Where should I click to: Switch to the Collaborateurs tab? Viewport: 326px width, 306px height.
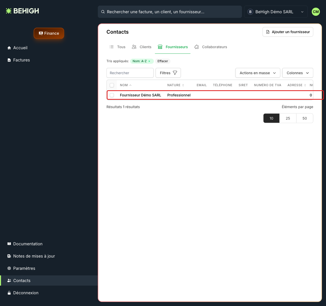tap(211, 47)
